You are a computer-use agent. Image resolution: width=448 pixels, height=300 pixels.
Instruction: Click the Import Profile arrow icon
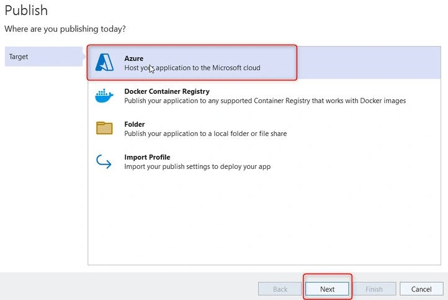(104, 161)
